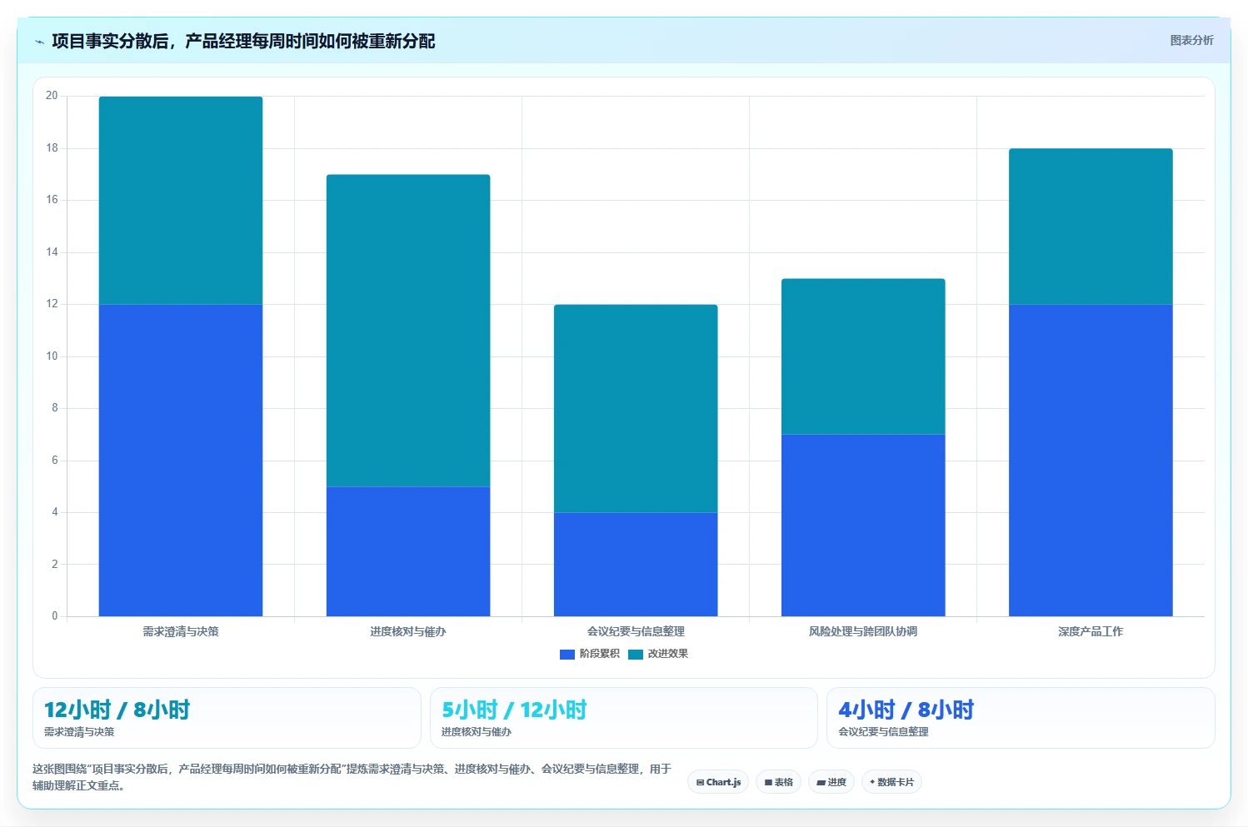Click the 12小时 / 8小时 stat value
The width and height of the screenshot is (1248, 827).
click(x=117, y=710)
